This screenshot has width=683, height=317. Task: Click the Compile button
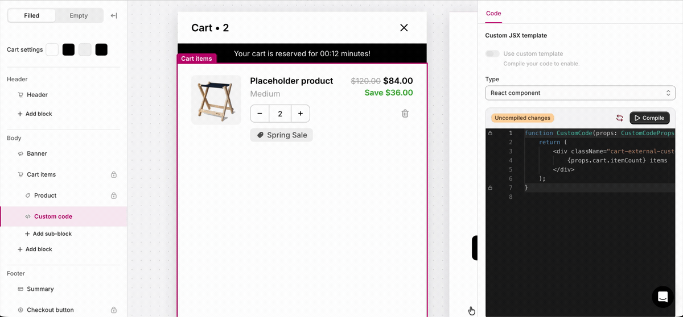pos(649,118)
